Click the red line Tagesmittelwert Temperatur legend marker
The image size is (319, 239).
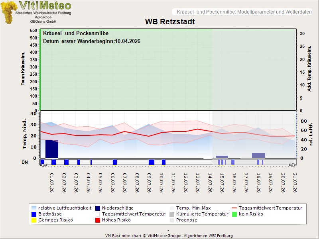pos(234,208)
